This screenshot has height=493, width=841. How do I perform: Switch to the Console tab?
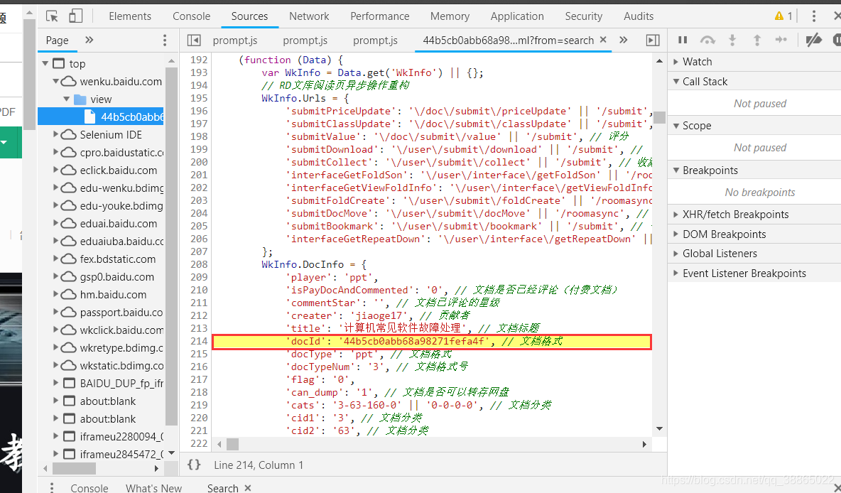192,16
